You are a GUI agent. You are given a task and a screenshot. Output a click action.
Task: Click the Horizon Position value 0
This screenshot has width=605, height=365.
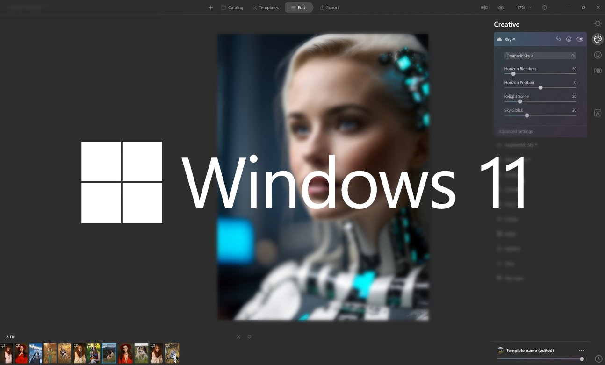[575, 83]
